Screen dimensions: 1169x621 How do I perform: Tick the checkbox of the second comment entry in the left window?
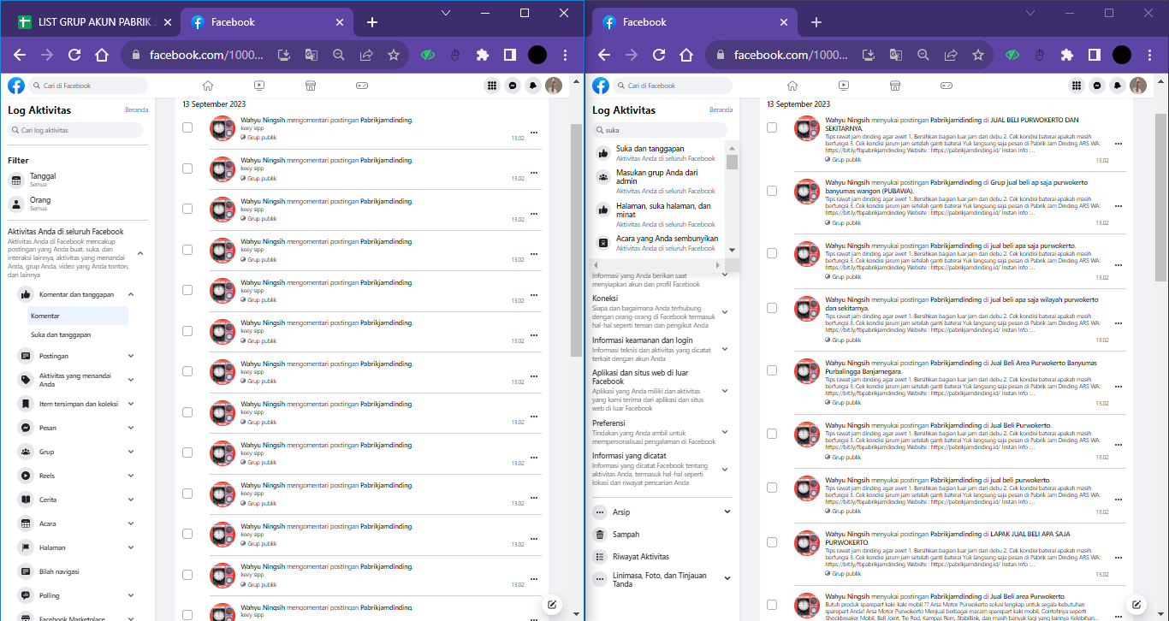pos(187,169)
